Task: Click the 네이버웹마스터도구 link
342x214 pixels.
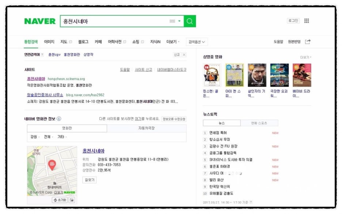Action: [x=172, y=70]
